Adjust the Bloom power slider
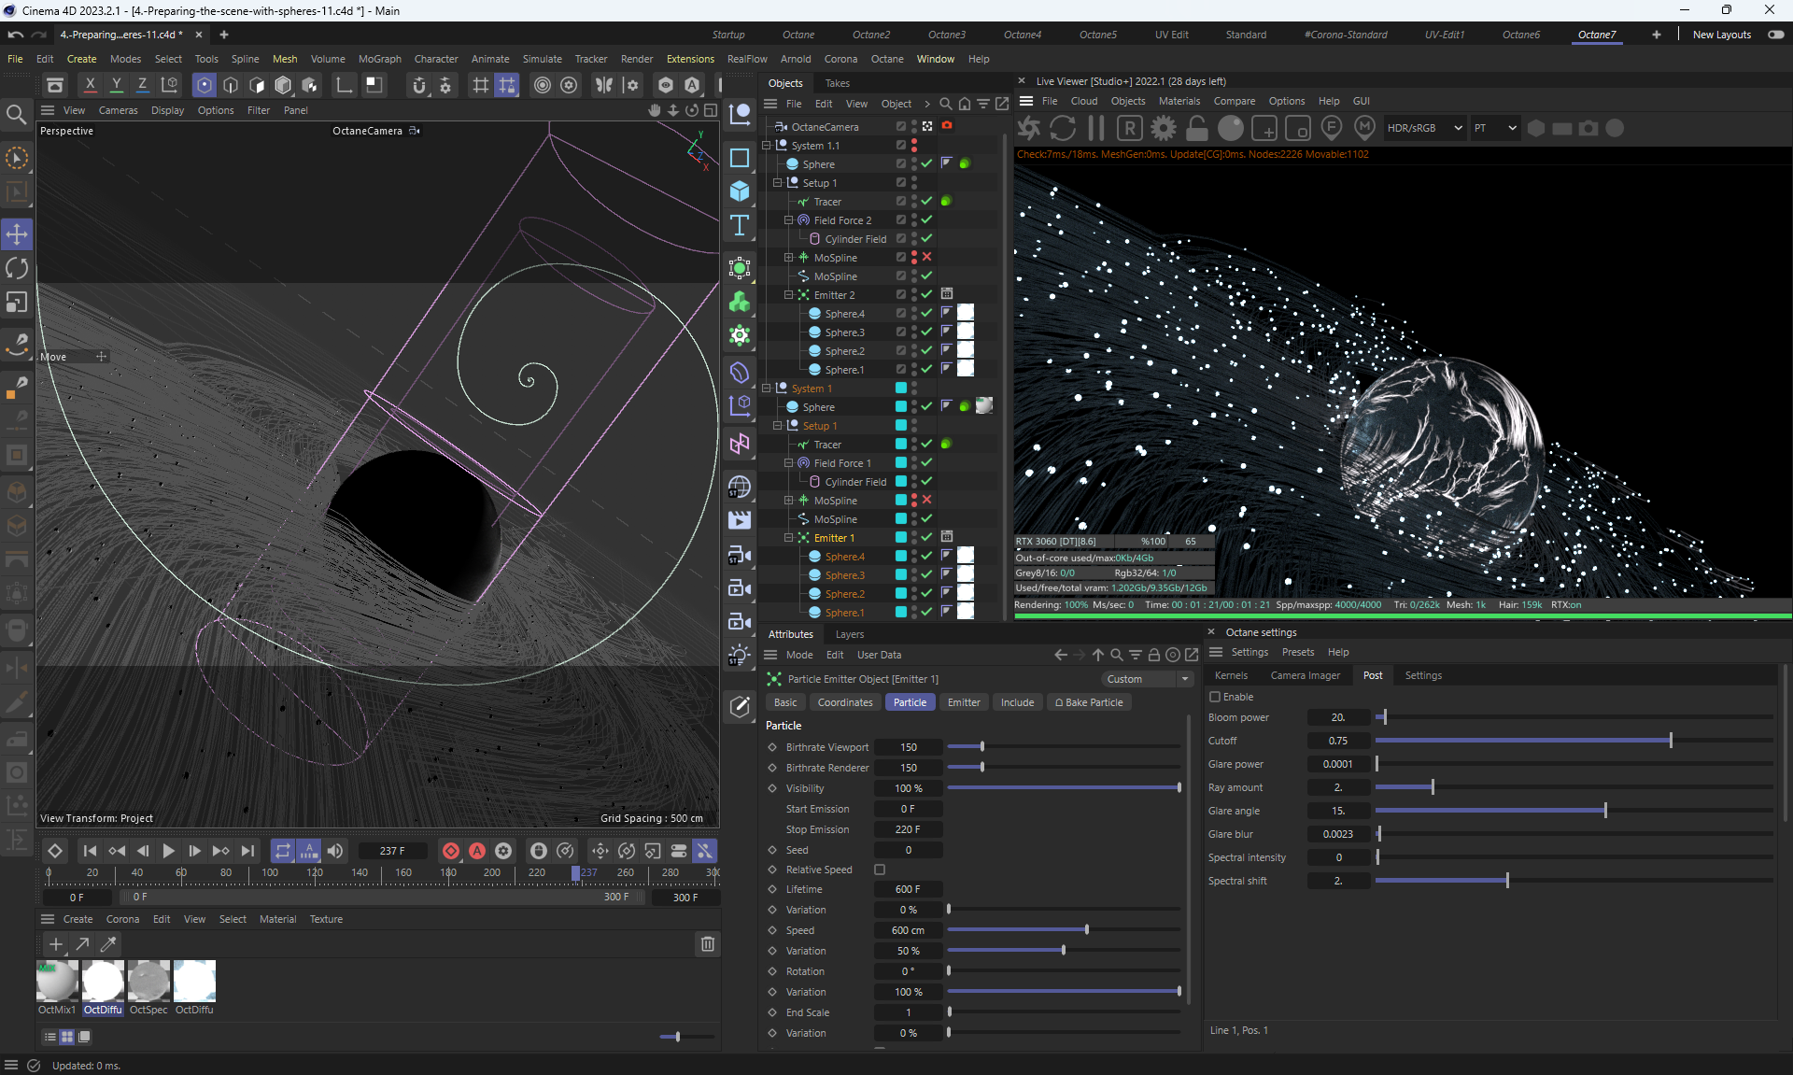This screenshot has width=1793, height=1075. 1385,717
